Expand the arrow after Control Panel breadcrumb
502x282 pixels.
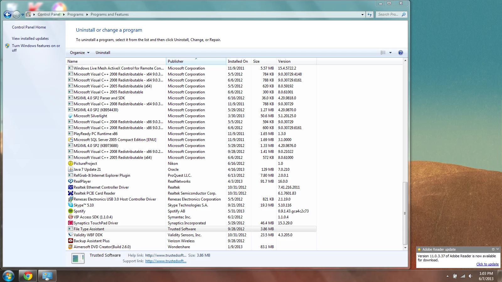(64, 14)
